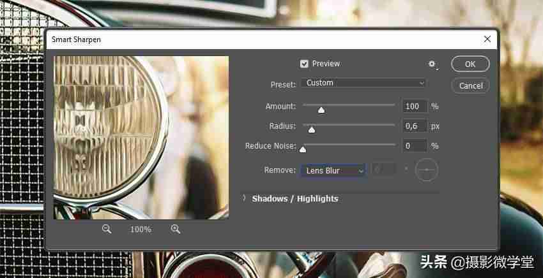Close the Smart Sharpen dialog

click(487, 39)
